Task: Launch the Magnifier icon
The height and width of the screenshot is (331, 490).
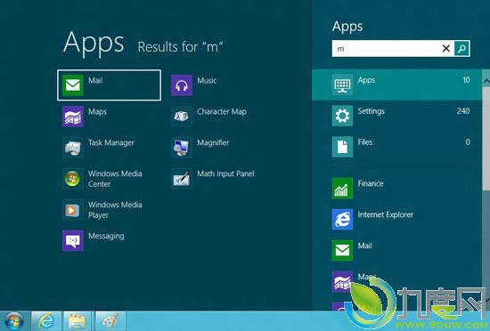Action: point(182,147)
